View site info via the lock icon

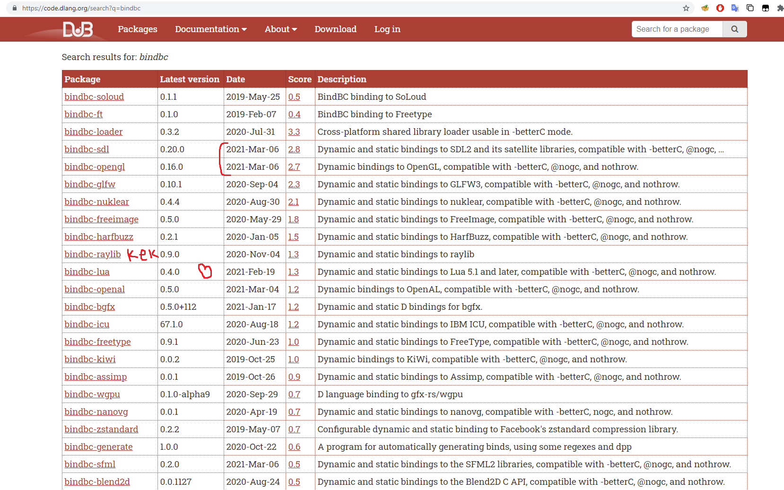pyautogui.click(x=15, y=8)
